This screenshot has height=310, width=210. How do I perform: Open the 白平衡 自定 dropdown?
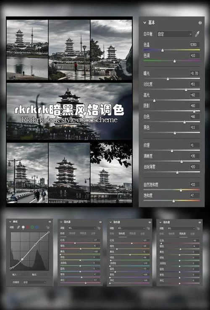[175, 34]
